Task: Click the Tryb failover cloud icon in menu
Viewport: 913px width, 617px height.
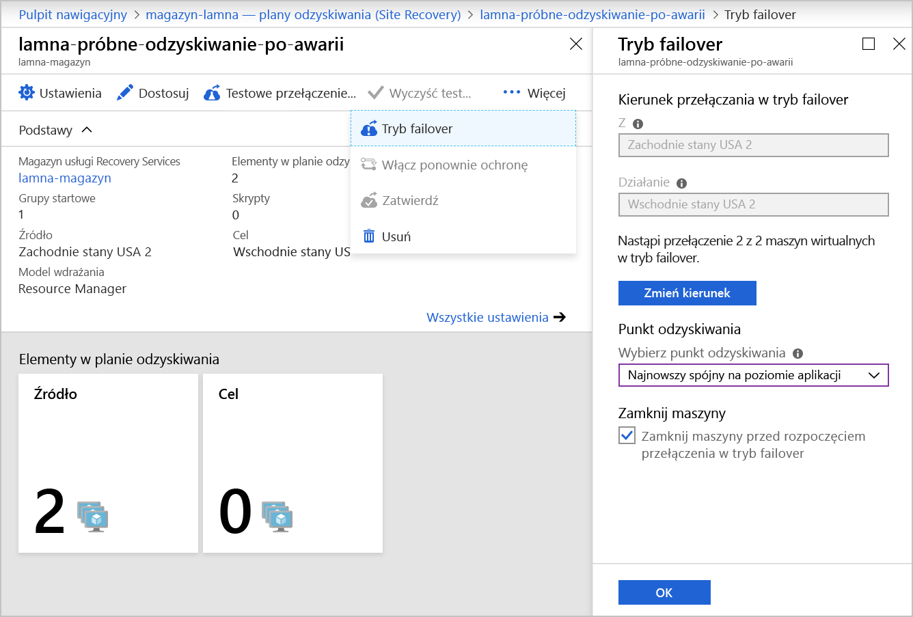Action: pos(369,128)
